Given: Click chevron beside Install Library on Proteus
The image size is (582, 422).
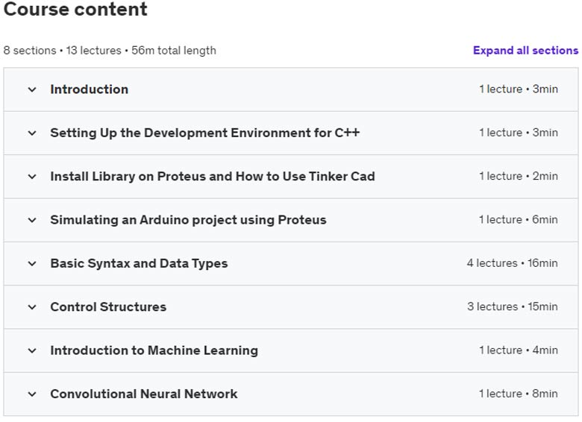Looking at the screenshot, I should tap(32, 177).
